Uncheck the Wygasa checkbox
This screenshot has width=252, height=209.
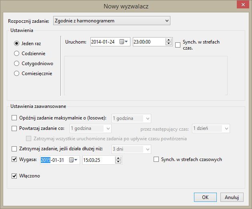[14, 159]
